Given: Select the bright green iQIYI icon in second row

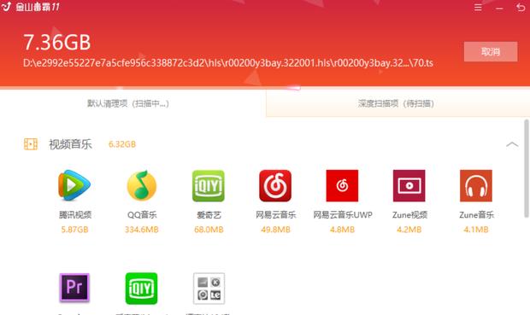Looking at the screenshot, I should (141, 289).
